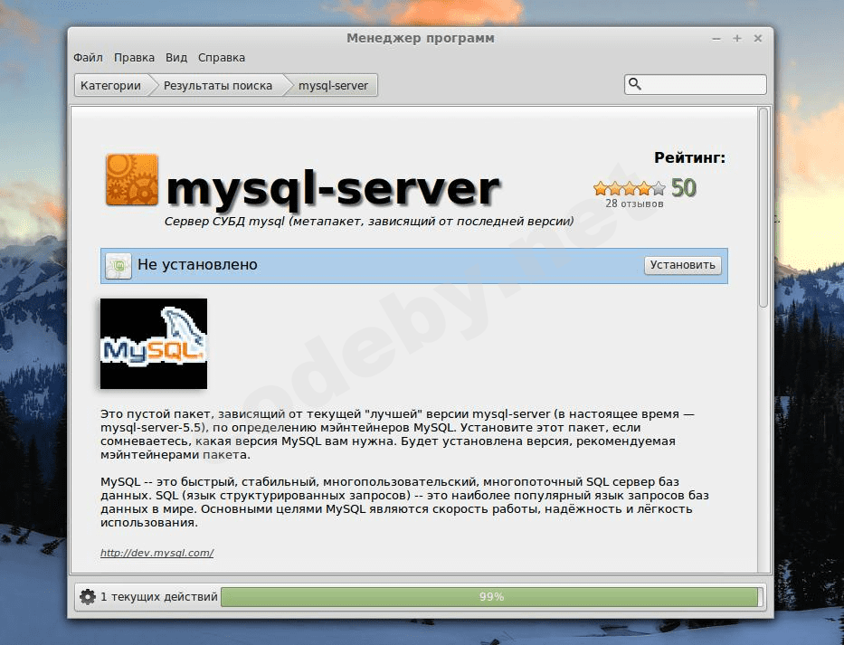The width and height of the screenshot is (844, 645).
Task: Select the mysql-server breadcrumb
Action: 333,86
